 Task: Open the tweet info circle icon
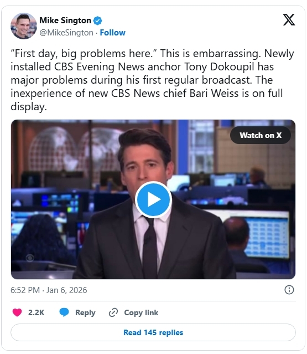pos(289,290)
